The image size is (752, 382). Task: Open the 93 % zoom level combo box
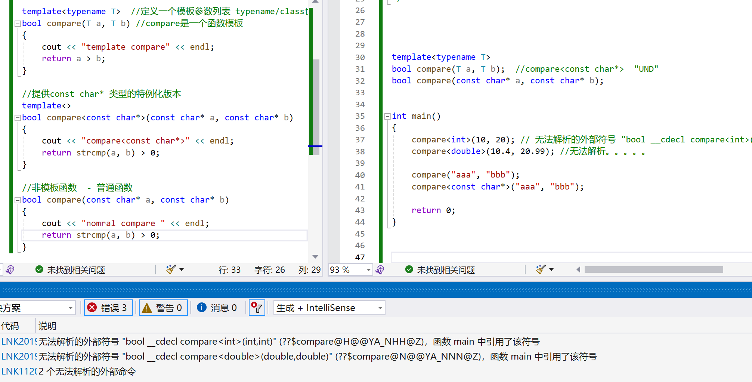(x=350, y=270)
